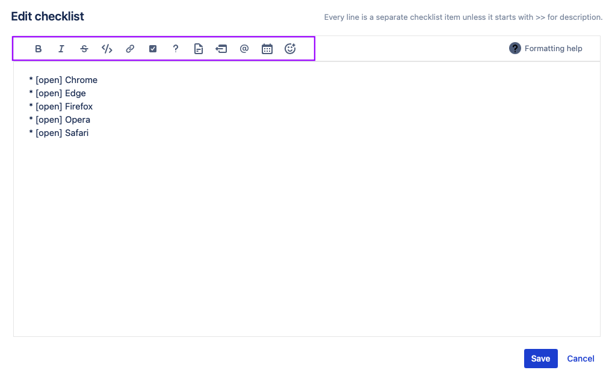Add an emoji to the checklist
612x379 pixels.
(x=289, y=48)
